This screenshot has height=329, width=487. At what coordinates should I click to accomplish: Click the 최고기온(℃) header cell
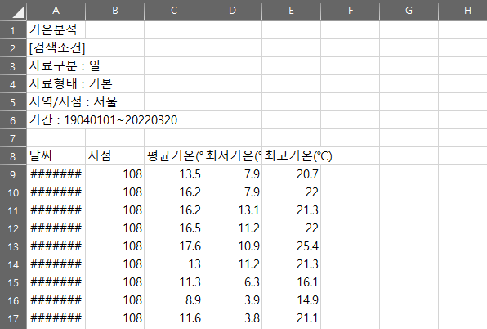[291, 156]
